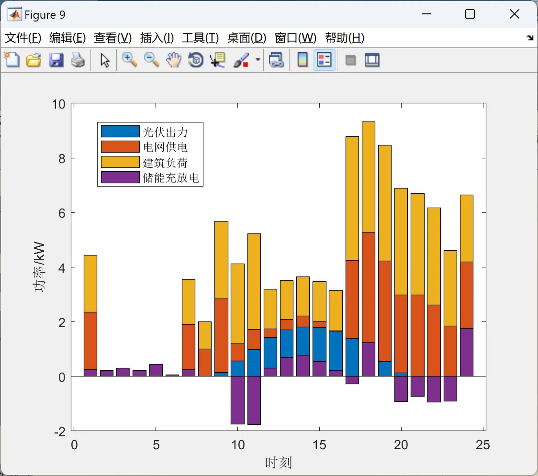Click the negative purple bar at hour 10

click(237, 400)
